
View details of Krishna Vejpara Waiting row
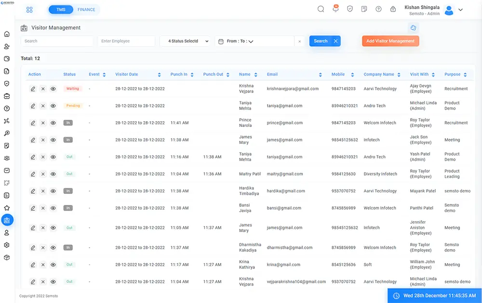(53, 89)
